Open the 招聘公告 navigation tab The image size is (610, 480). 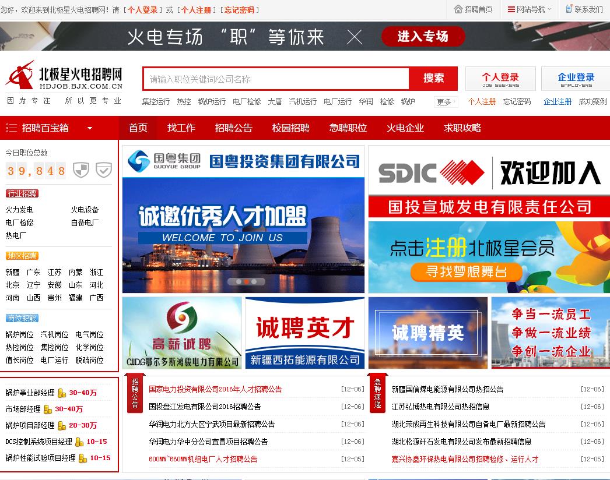point(234,128)
